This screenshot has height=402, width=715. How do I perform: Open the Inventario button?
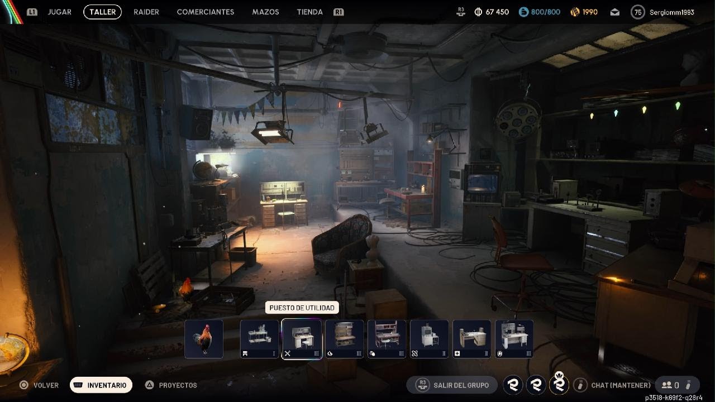pyautogui.click(x=101, y=385)
